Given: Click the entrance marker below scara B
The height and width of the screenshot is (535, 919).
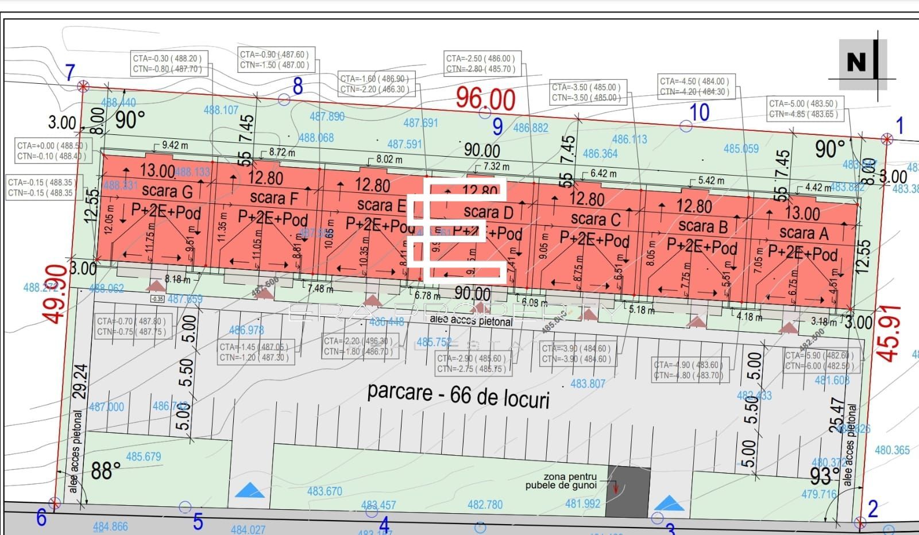Looking at the screenshot, I should pyautogui.click(x=698, y=322).
